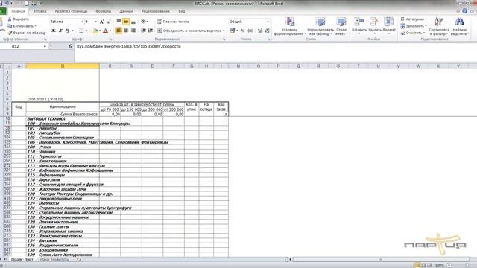This screenshot has height=268, width=477.
Task: Open the Copy (Копировать) dropdown arrow
Action: [36, 26]
